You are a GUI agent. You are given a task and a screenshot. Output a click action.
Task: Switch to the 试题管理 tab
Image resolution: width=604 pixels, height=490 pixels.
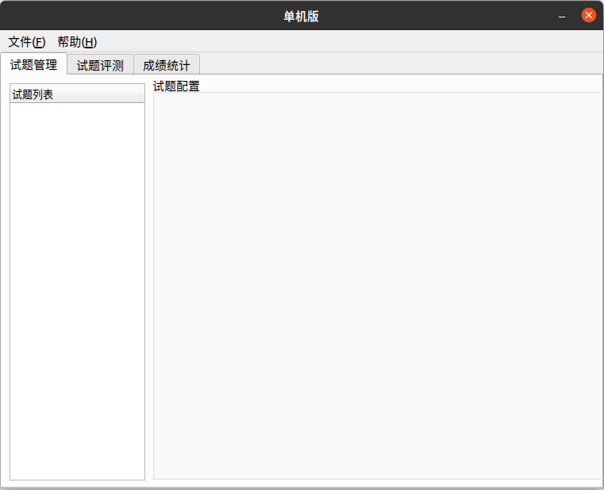click(x=33, y=65)
